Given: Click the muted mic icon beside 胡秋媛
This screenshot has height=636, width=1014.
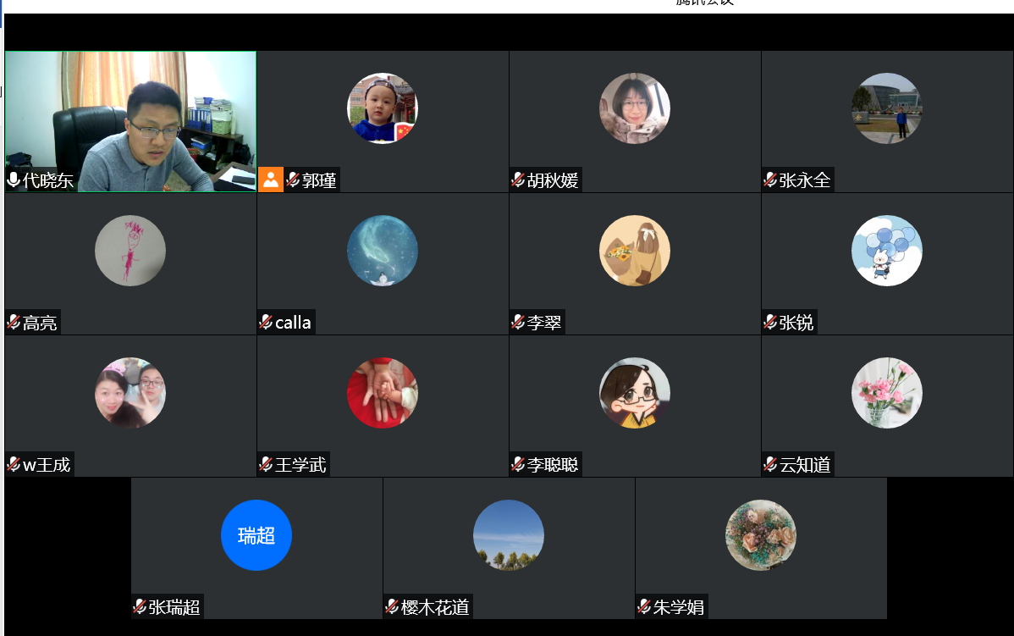Looking at the screenshot, I should (518, 180).
